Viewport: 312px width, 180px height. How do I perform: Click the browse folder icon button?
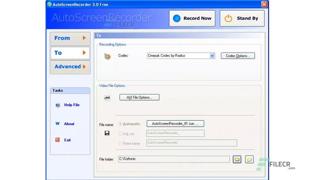[x=237, y=159]
